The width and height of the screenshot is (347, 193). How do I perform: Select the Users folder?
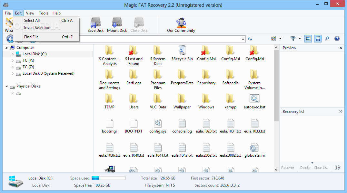(134, 102)
